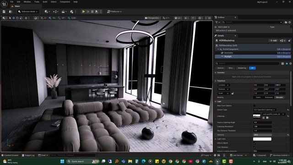Open the Blueprints toolbar menu icon

coord(55,11)
